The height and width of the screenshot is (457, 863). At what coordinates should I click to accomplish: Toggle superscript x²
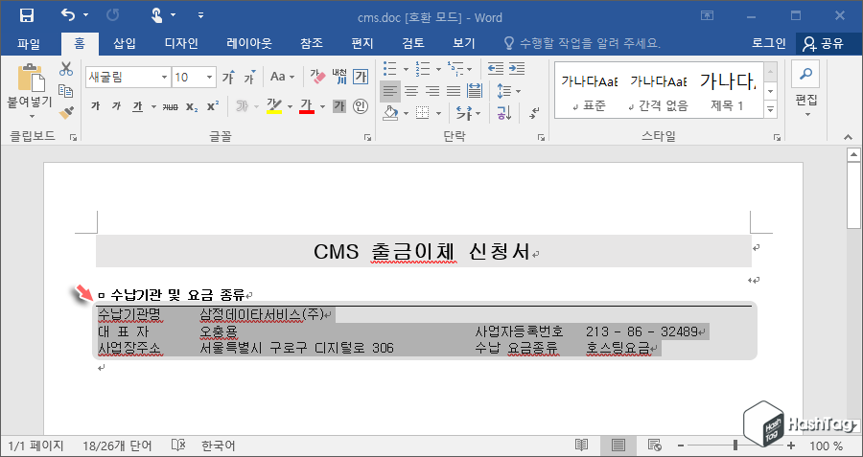tap(213, 106)
